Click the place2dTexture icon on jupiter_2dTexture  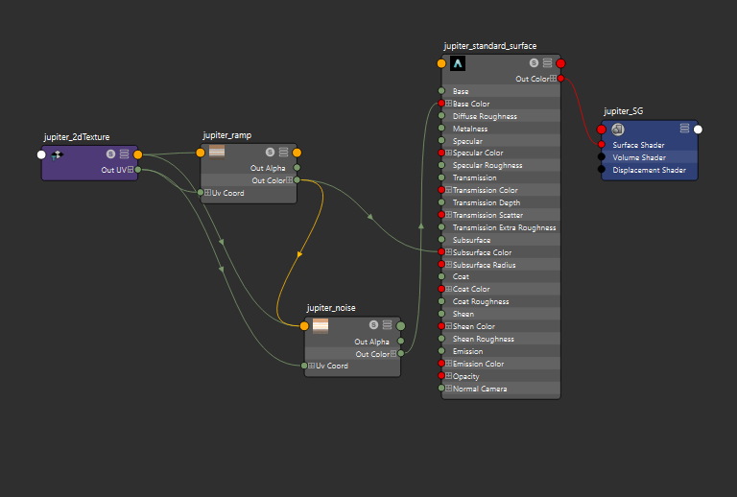coord(57,154)
